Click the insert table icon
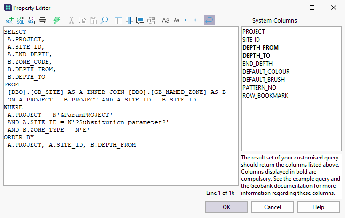The height and width of the screenshot is (218, 345). coord(119,20)
